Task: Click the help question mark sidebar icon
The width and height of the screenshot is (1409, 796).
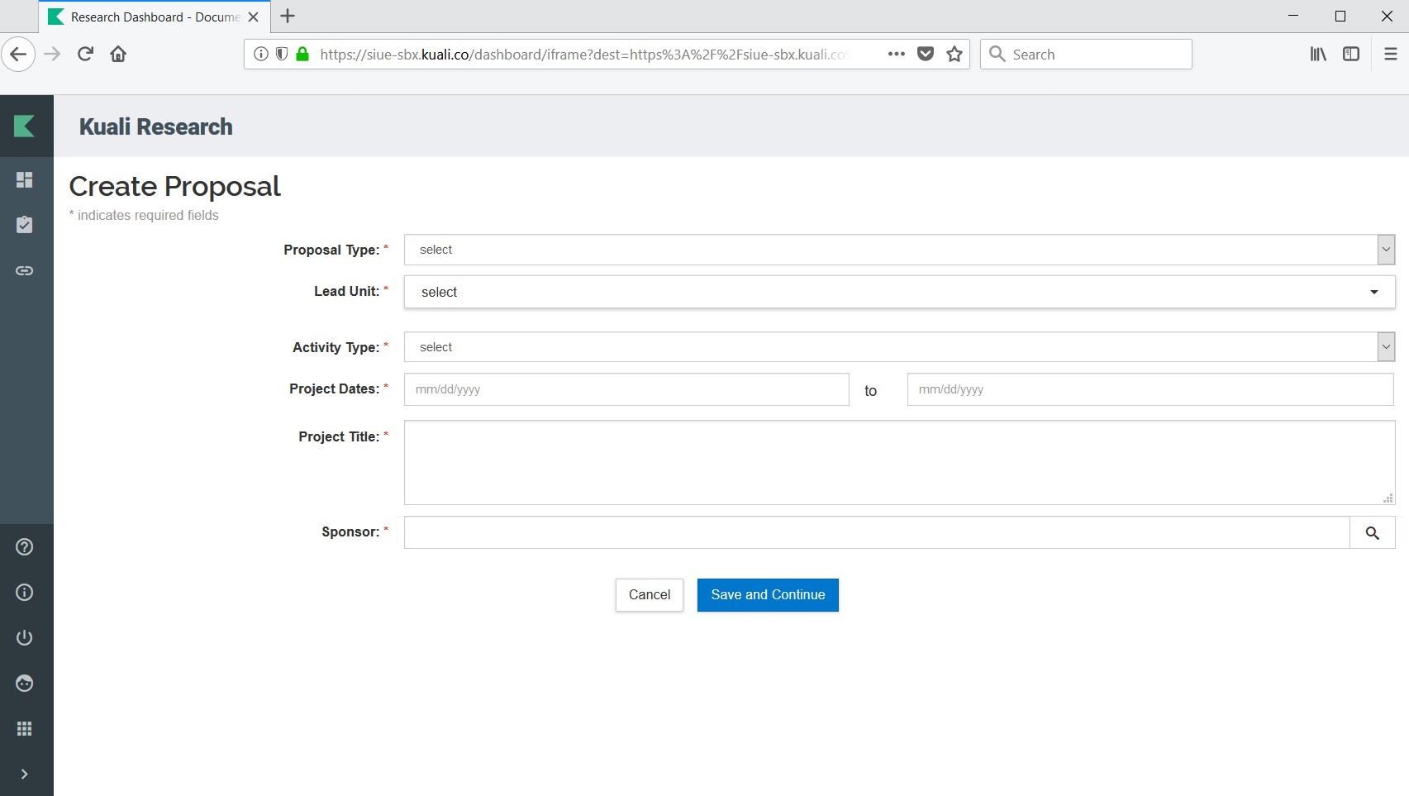Action: click(x=25, y=547)
